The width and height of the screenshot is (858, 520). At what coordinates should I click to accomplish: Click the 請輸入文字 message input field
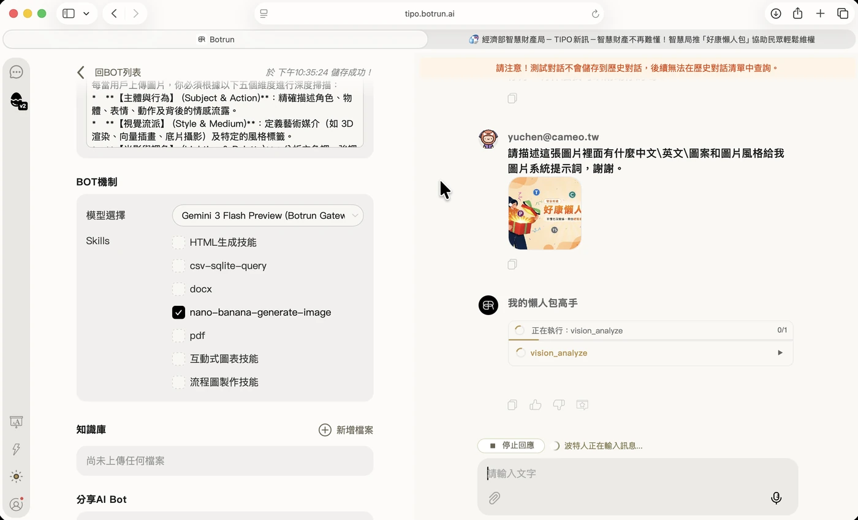tap(637, 474)
